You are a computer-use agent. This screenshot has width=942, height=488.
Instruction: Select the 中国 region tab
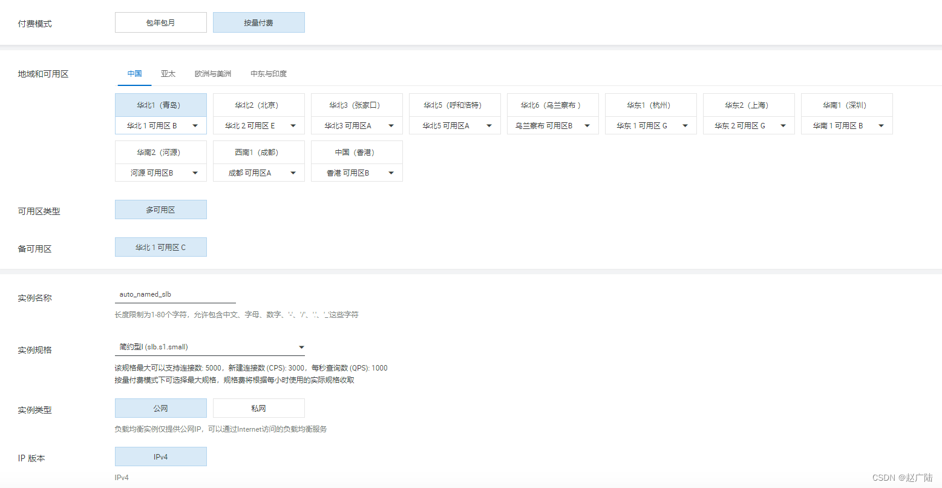[x=134, y=73]
